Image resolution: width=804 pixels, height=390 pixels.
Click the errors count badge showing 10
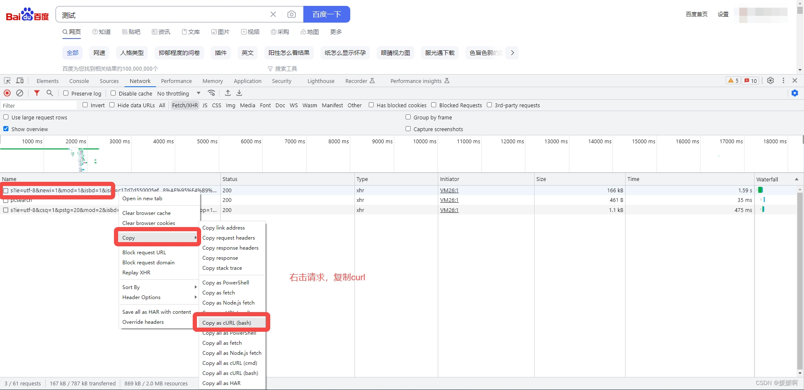click(x=751, y=81)
